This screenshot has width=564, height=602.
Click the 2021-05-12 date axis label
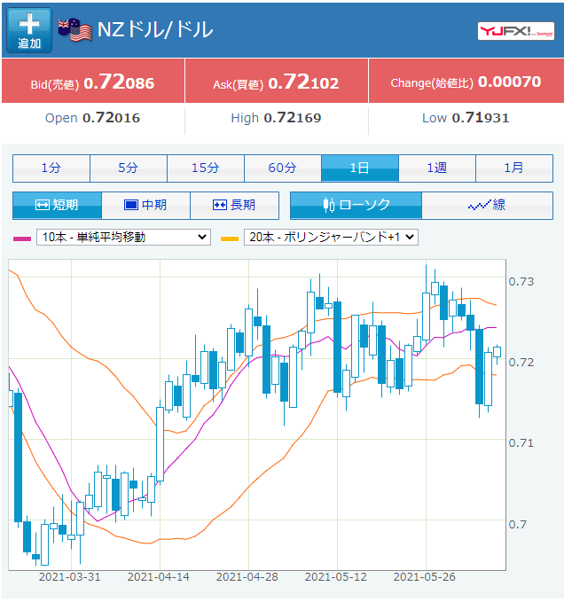coord(335,577)
